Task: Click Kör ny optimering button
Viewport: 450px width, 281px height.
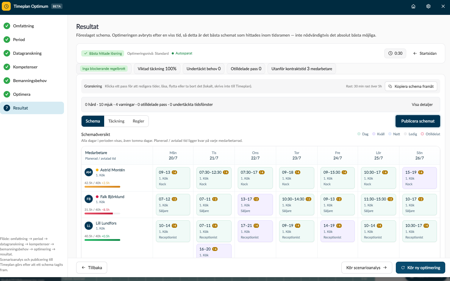Action: click(x=421, y=268)
